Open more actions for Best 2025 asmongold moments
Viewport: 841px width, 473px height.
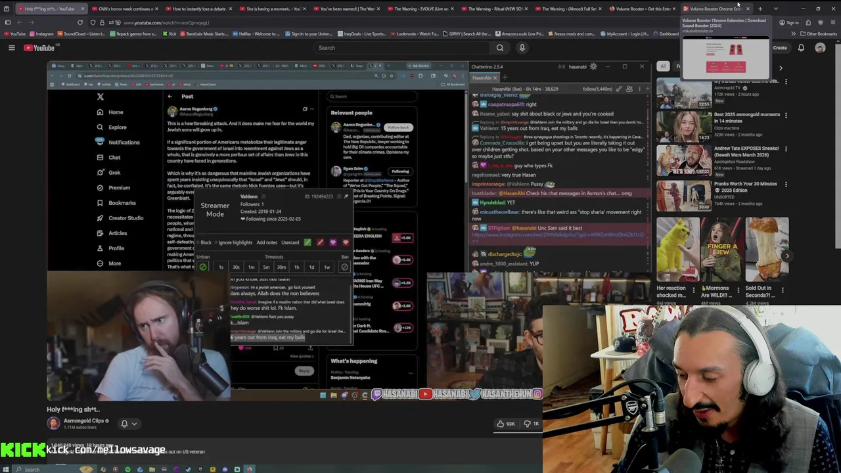[786, 115]
